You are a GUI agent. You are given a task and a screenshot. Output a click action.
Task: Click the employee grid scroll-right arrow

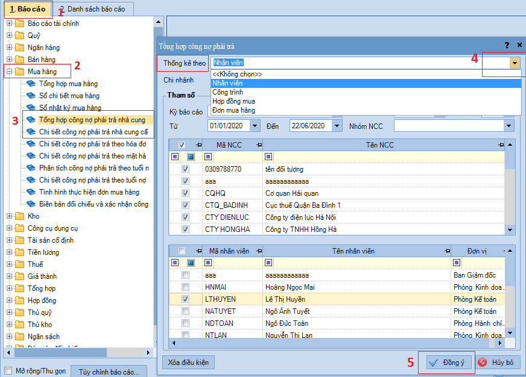click(x=500, y=343)
